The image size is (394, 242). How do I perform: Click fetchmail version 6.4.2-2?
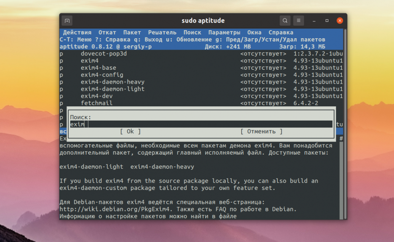click(306, 103)
